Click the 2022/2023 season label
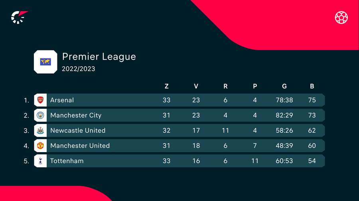359x201 pixels. [x=78, y=69]
